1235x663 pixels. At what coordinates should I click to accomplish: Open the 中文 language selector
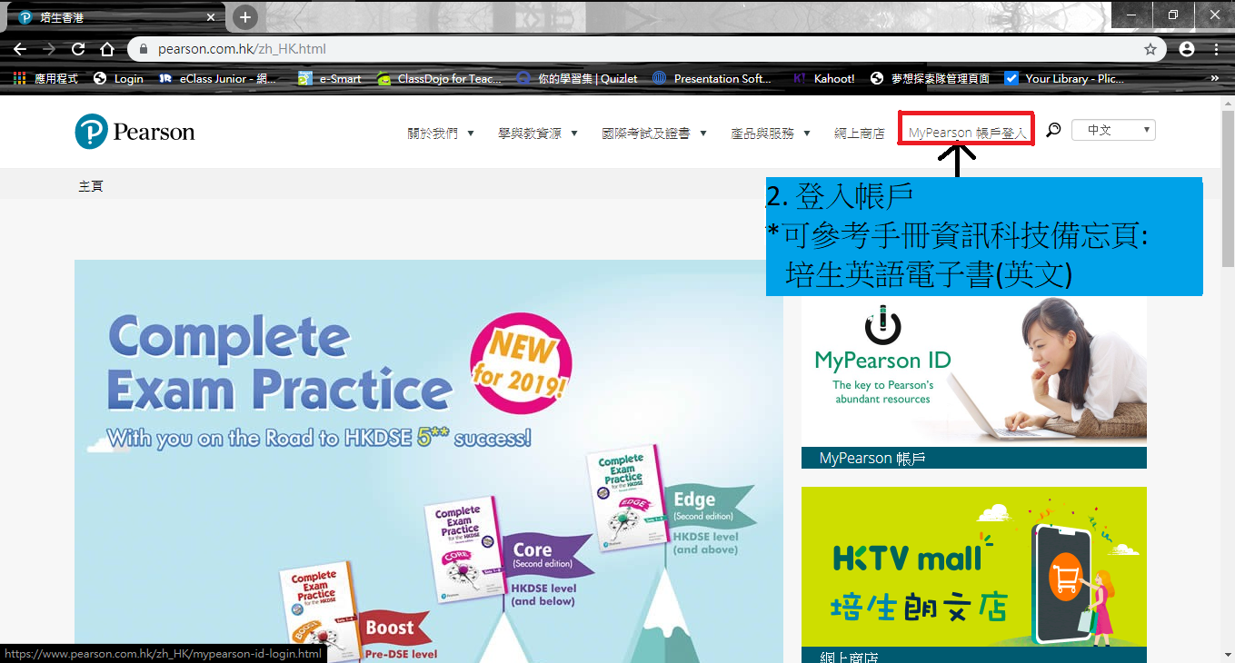(1113, 130)
